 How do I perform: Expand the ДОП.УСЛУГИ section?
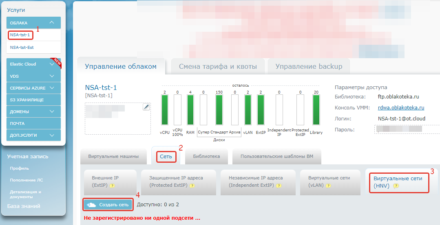coord(52,135)
